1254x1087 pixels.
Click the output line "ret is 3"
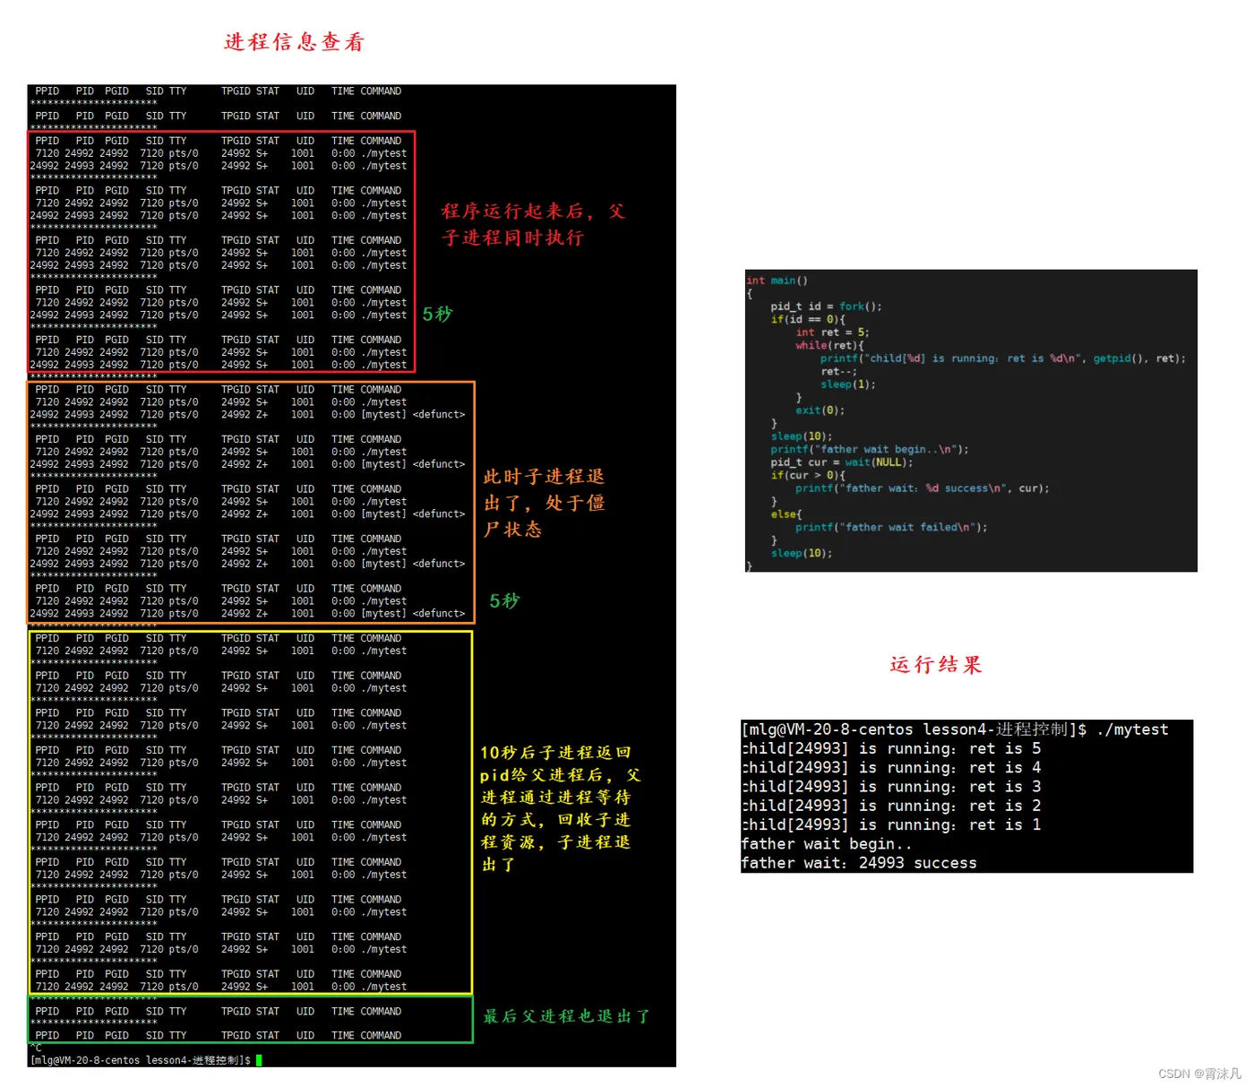click(x=891, y=787)
